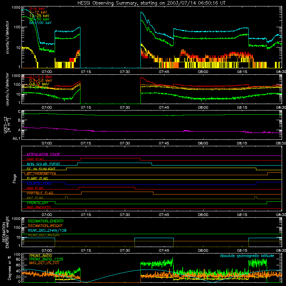Viewport: 286px width, 286px height.
Task: Select the GAP_FLAG label
Action: 35,159
